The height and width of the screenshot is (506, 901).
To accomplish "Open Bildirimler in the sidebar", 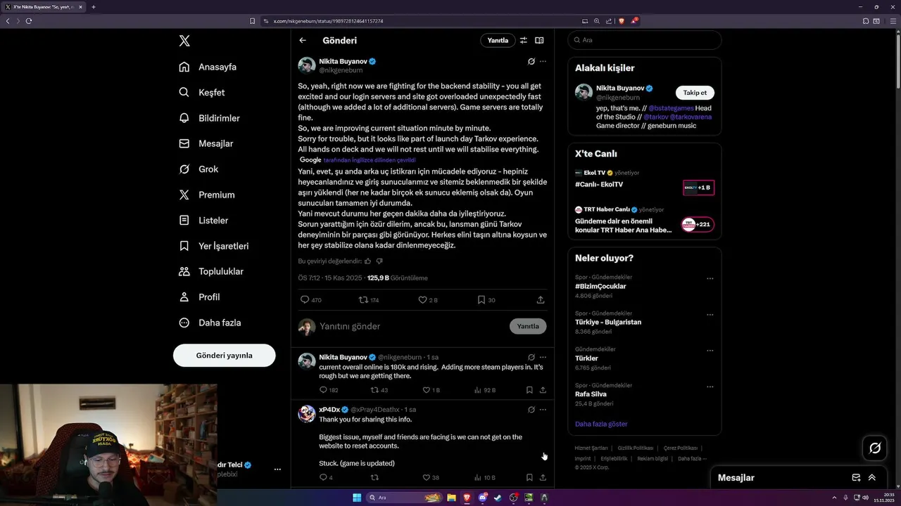I will click(210, 118).
